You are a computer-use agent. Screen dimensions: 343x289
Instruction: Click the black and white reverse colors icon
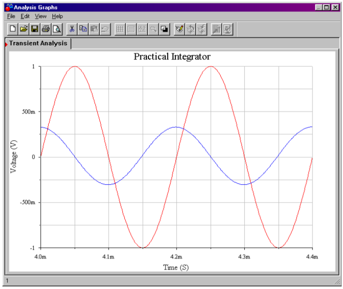pyautogui.click(x=164, y=29)
